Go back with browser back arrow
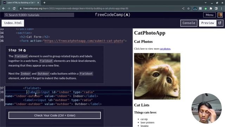Screen dimensions: 225x127 coord(4,8)
